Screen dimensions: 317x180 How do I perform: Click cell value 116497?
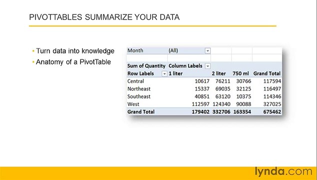[272, 89]
